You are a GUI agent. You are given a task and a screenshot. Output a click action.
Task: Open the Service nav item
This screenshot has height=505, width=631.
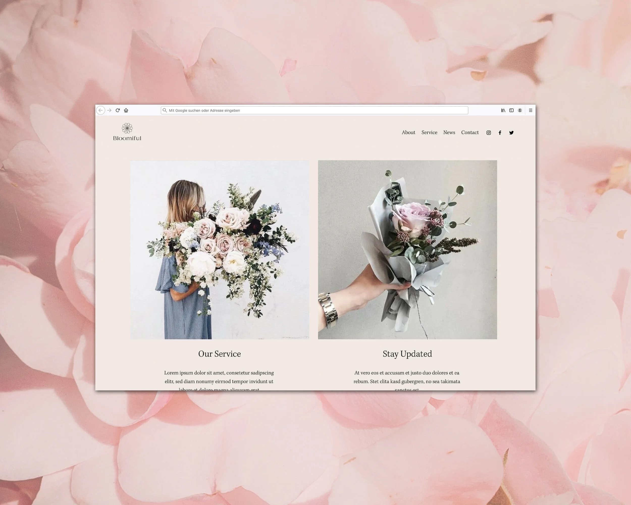[x=429, y=133]
